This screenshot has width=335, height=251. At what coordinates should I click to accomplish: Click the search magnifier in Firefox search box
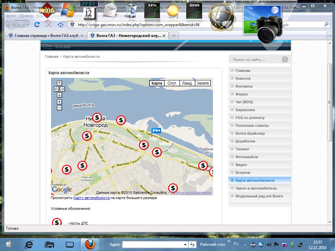[x=326, y=25]
